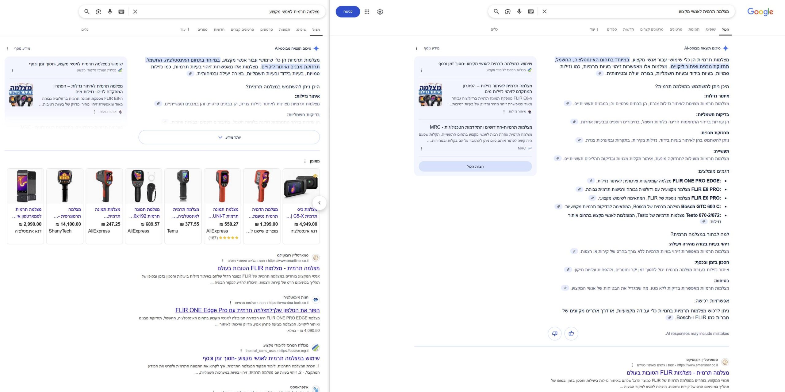785x392 pixels.
Task: Open the on-screen keyboard icon in left search bar
Action: point(121,12)
